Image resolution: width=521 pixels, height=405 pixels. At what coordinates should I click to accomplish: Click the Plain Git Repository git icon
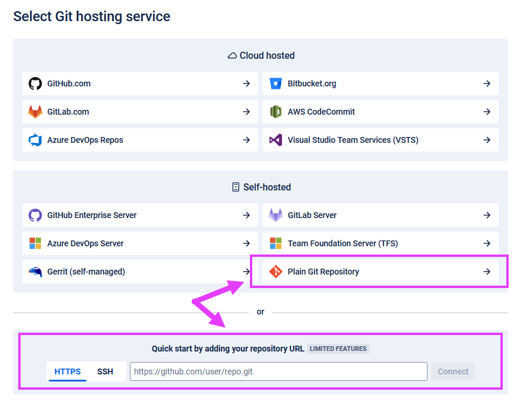click(275, 272)
